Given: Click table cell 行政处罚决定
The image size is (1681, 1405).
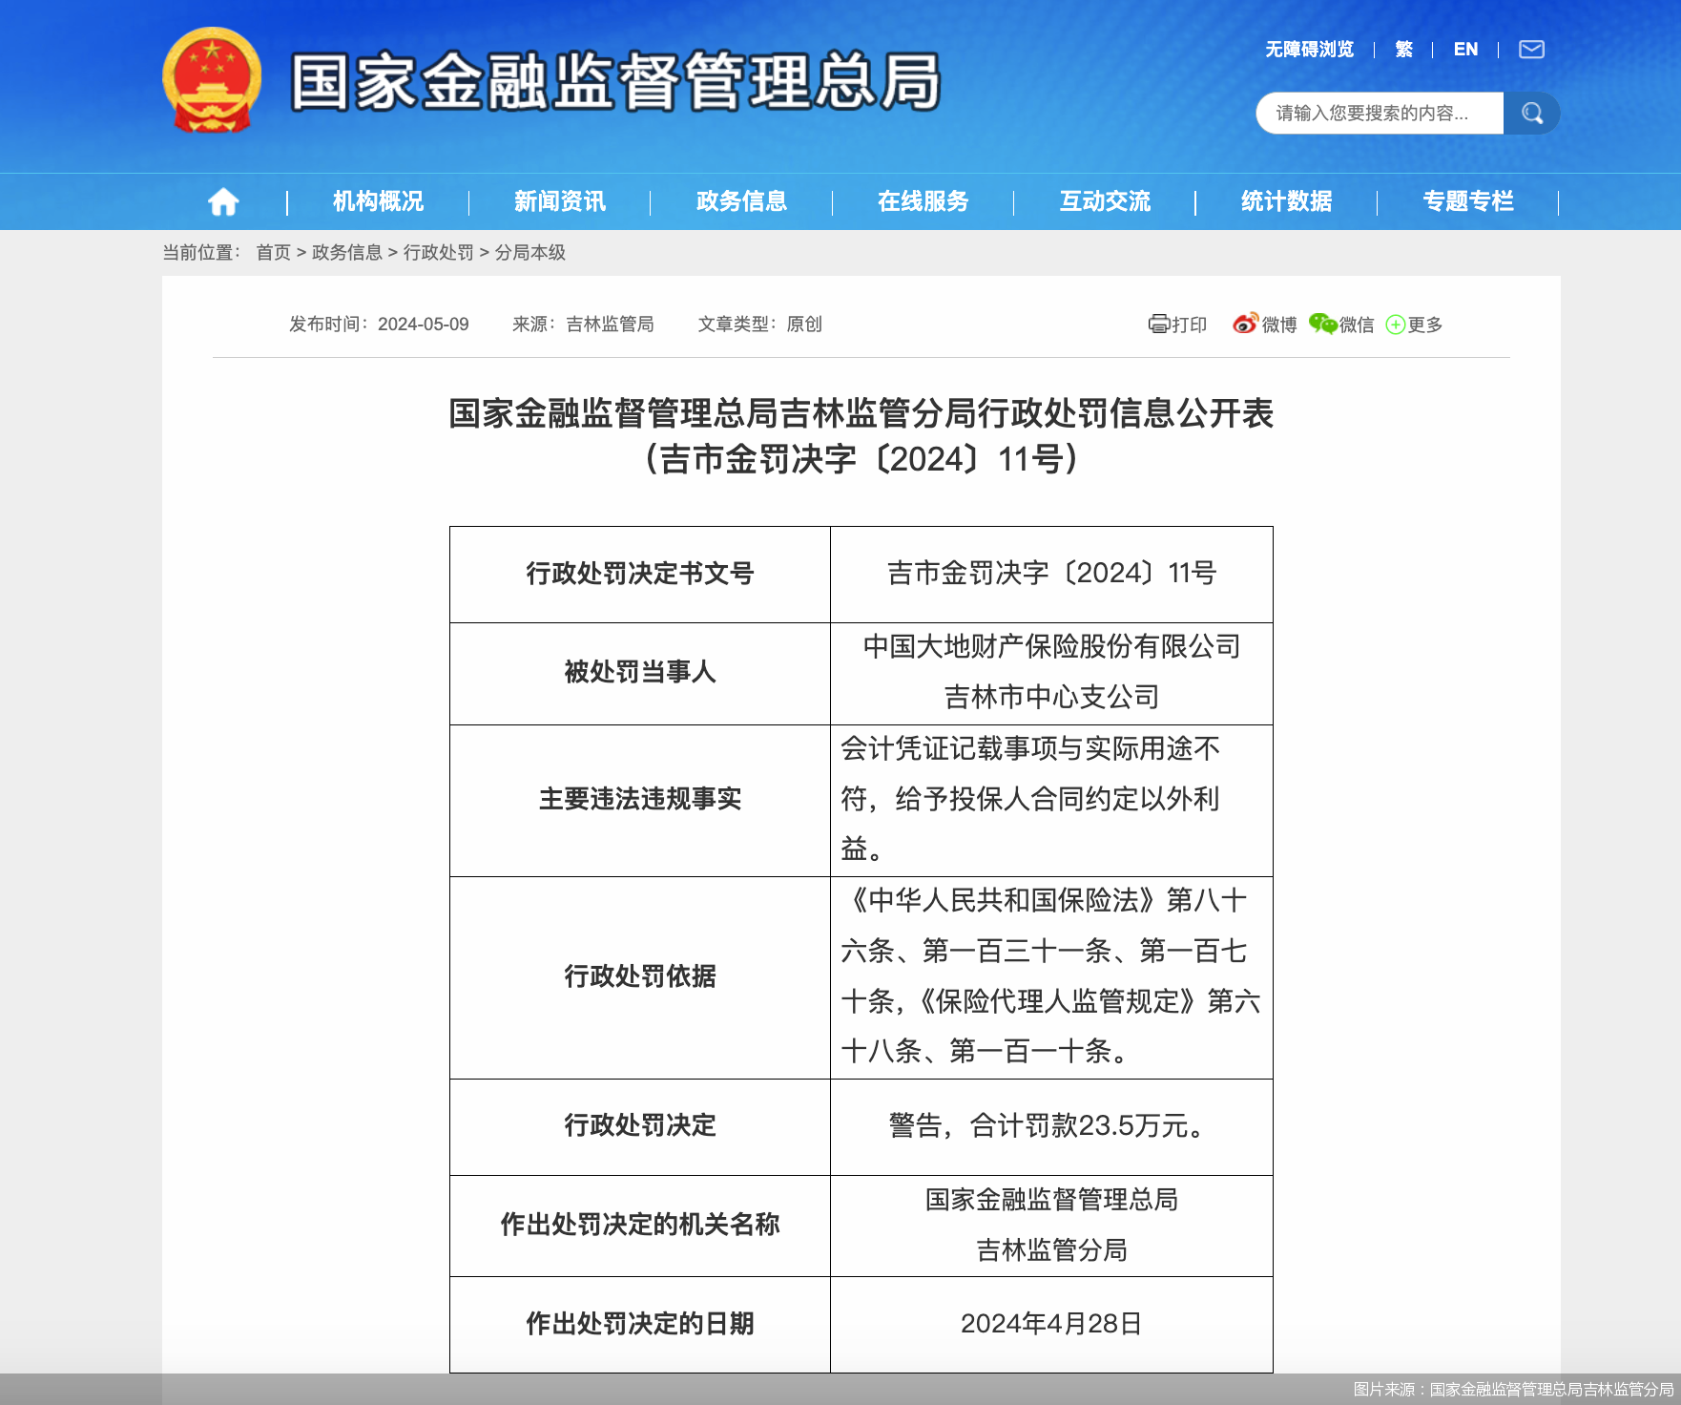Looking at the screenshot, I should [x=640, y=1126].
